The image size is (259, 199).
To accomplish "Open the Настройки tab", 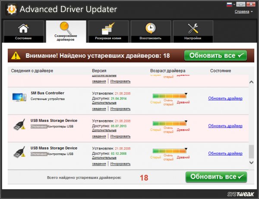I will coord(193,31).
